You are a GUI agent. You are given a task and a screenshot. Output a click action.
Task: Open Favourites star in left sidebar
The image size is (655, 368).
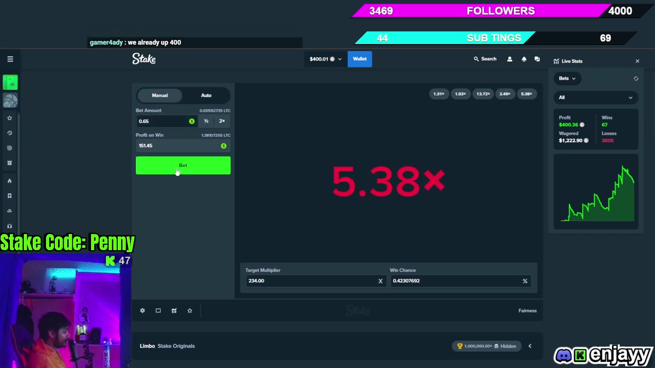click(x=9, y=118)
